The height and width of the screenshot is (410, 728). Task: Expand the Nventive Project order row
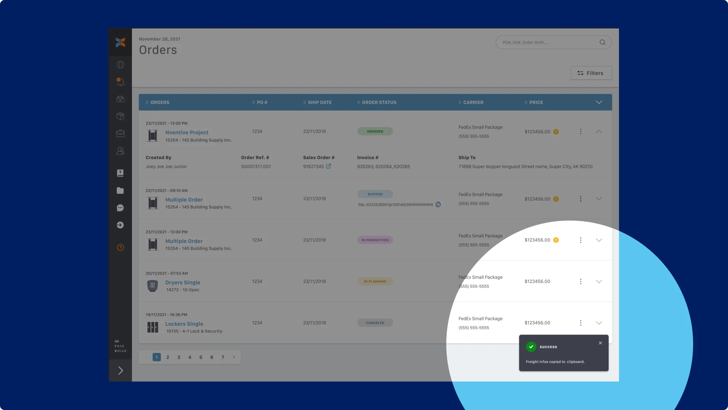coord(598,131)
